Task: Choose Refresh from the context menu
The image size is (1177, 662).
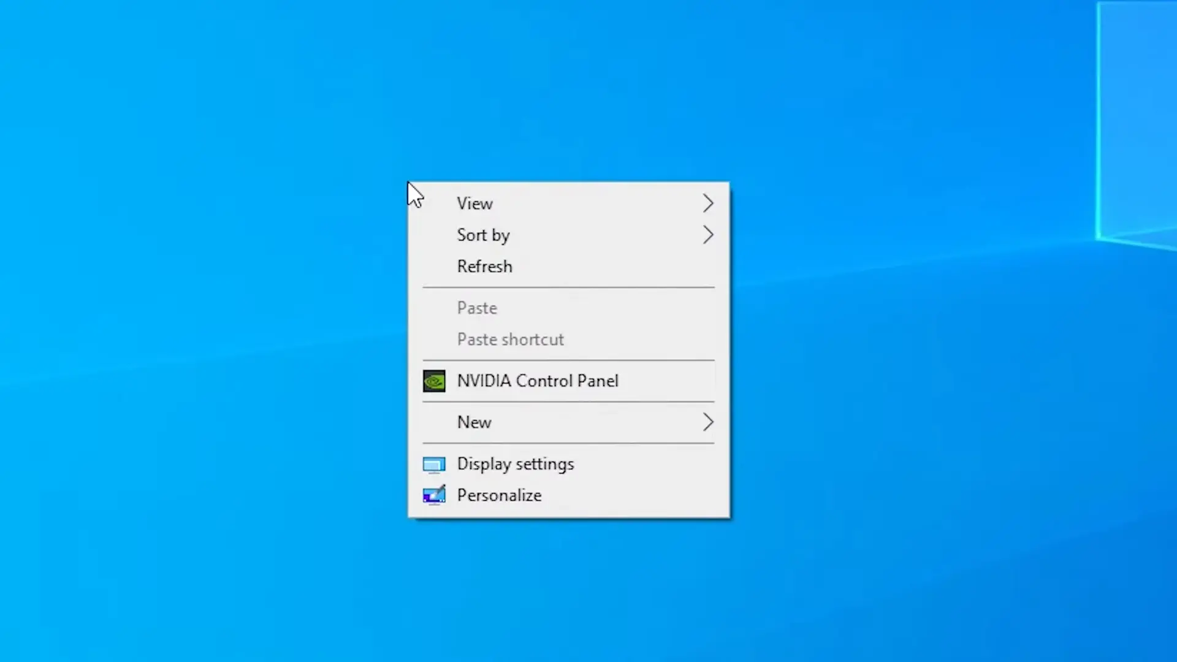Action: (569, 267)
